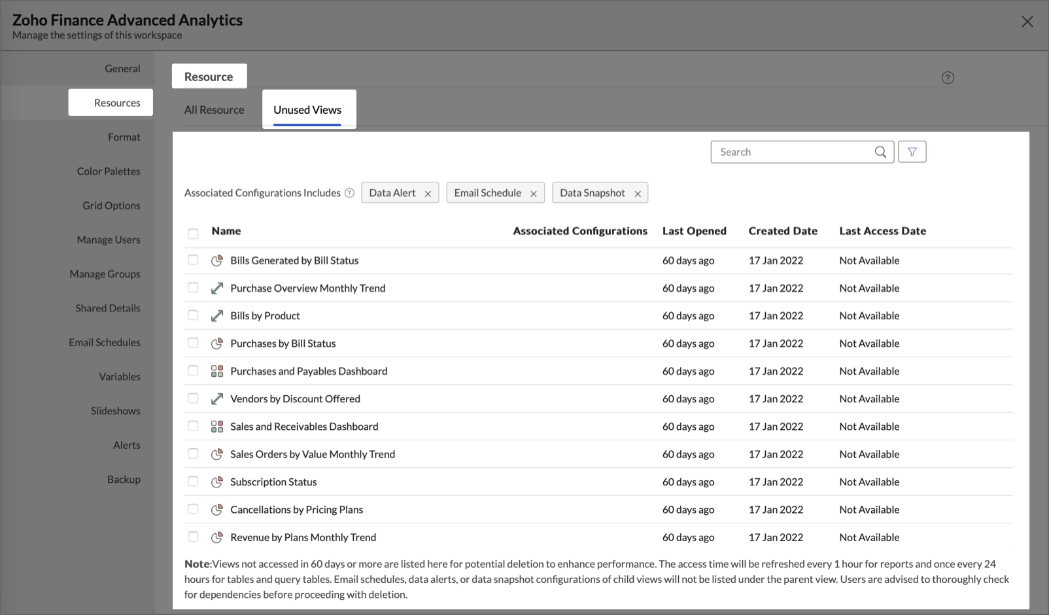Image resolution: width=1049 pixels, height=615 pixels.
Task: Check Bills by Product row
Action: (193, 315)
